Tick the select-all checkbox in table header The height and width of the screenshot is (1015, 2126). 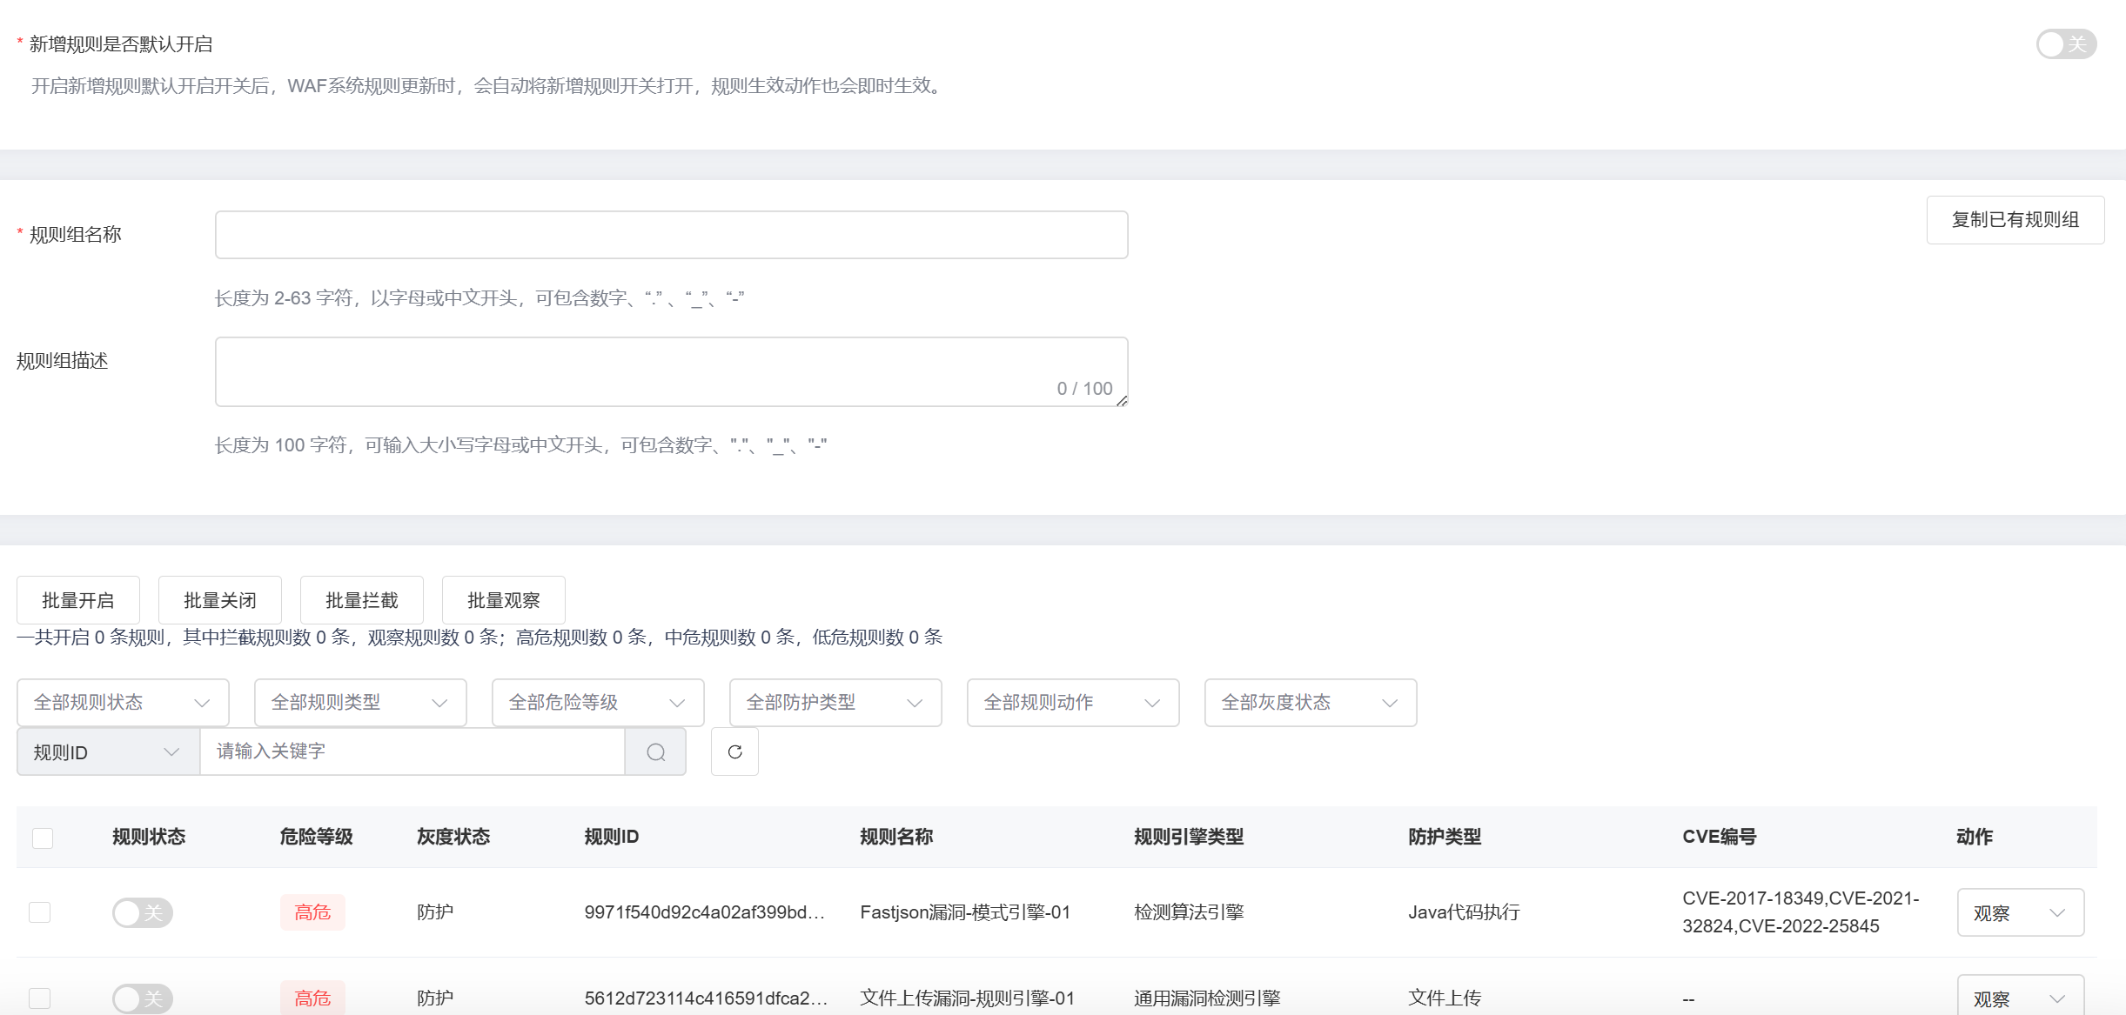click(x=43, y=838)
